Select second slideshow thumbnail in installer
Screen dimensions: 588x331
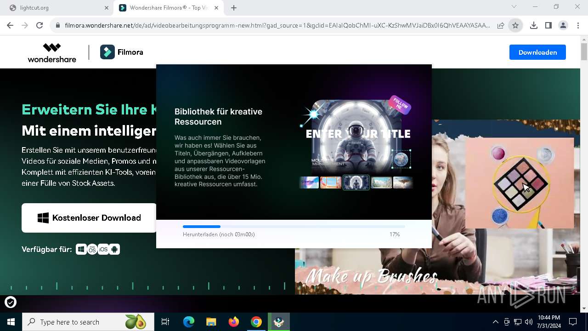(x=331, y=183)
